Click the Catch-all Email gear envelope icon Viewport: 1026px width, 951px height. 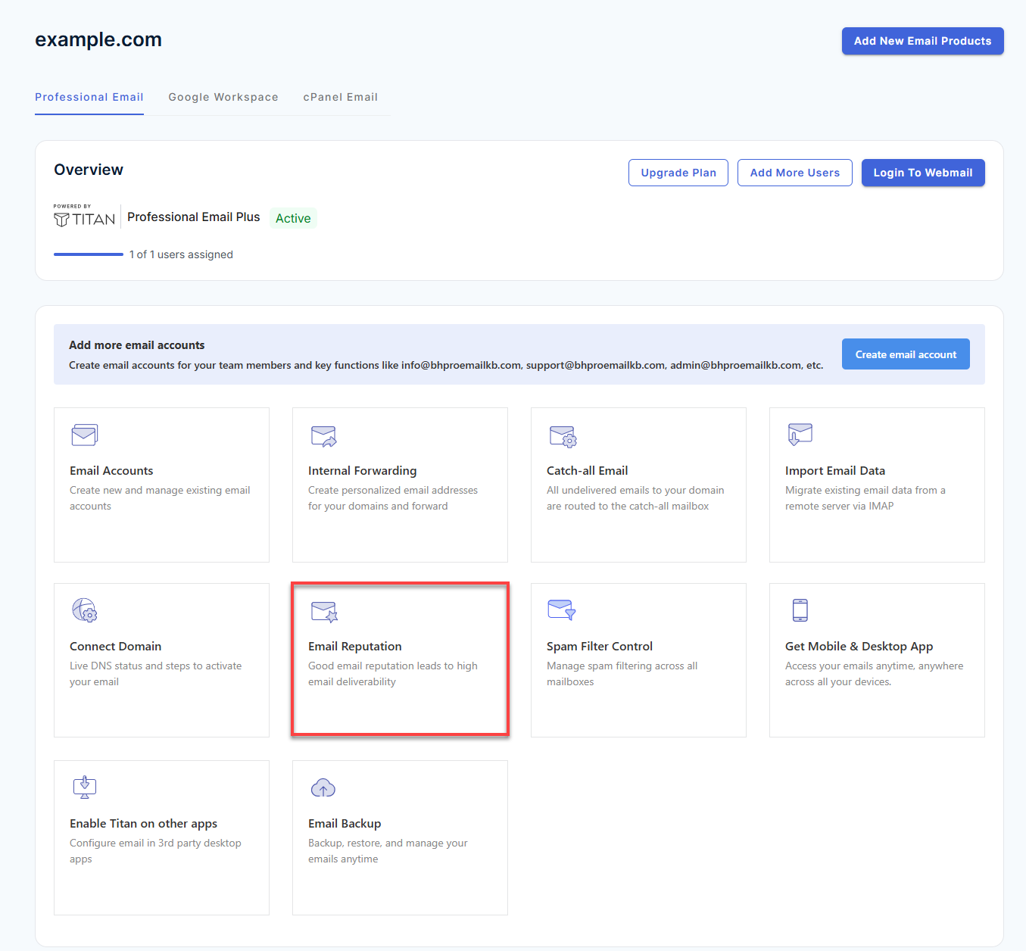click(563, 435)
